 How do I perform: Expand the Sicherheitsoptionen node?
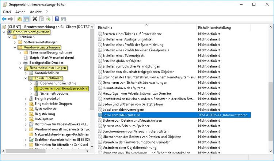tap(31, 94)
